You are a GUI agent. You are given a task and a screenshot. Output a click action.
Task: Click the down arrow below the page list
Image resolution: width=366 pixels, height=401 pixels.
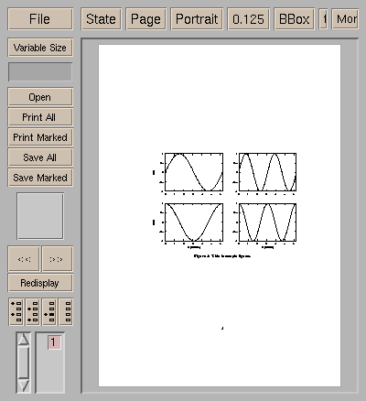[24, 385]
